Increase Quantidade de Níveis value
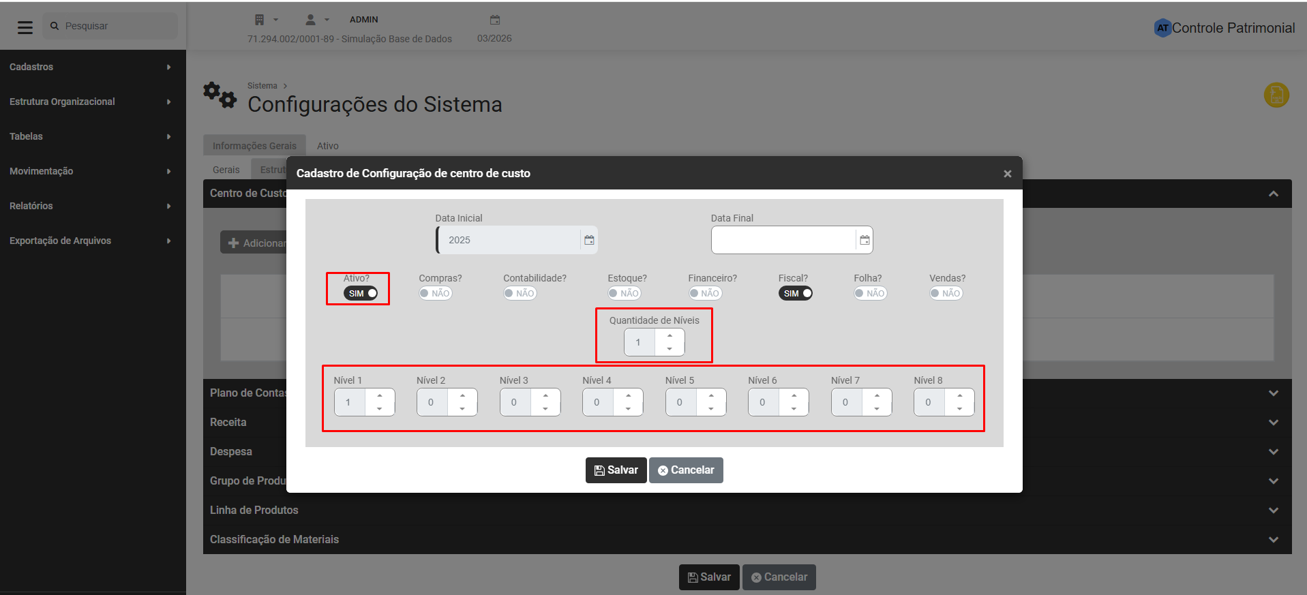 (x=670, y=335)
